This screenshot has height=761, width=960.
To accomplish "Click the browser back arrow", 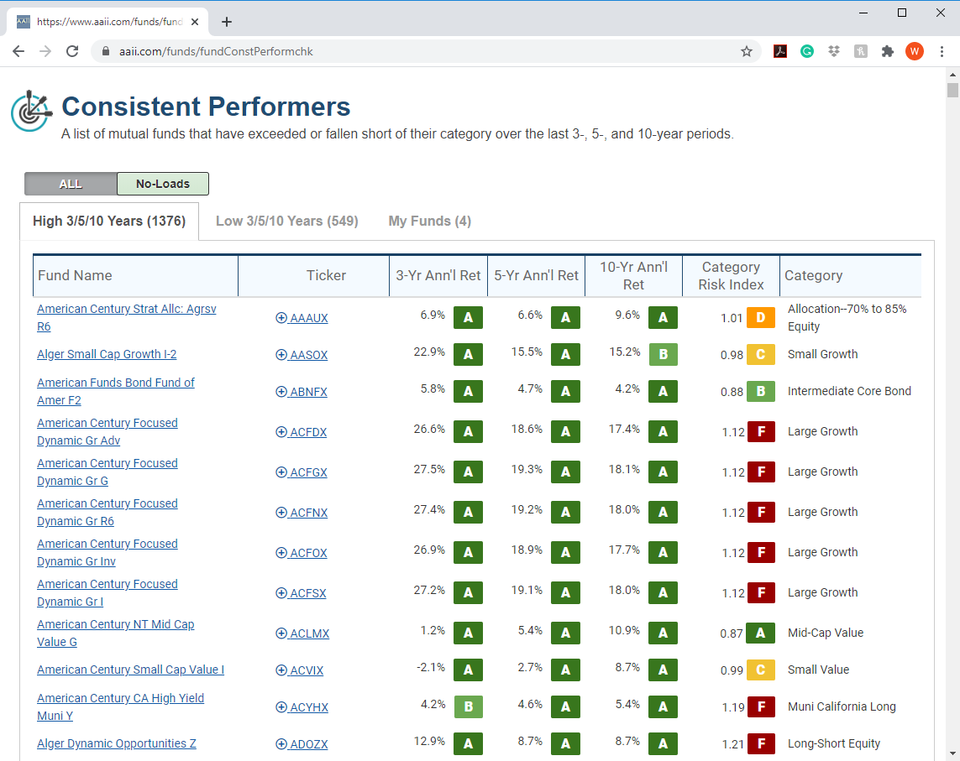I will click(x=18, y=51).
